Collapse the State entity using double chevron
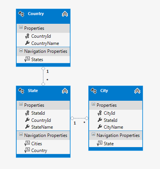 pyautogui.click(x=65, y=91)
